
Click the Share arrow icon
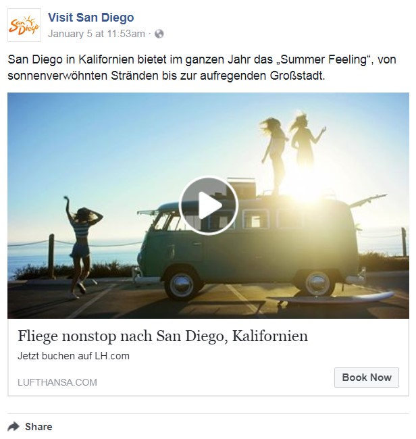13,427
